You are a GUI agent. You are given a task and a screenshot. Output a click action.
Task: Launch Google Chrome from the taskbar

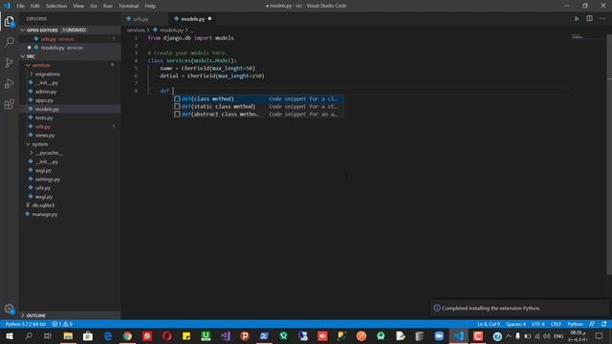(127, 336)
